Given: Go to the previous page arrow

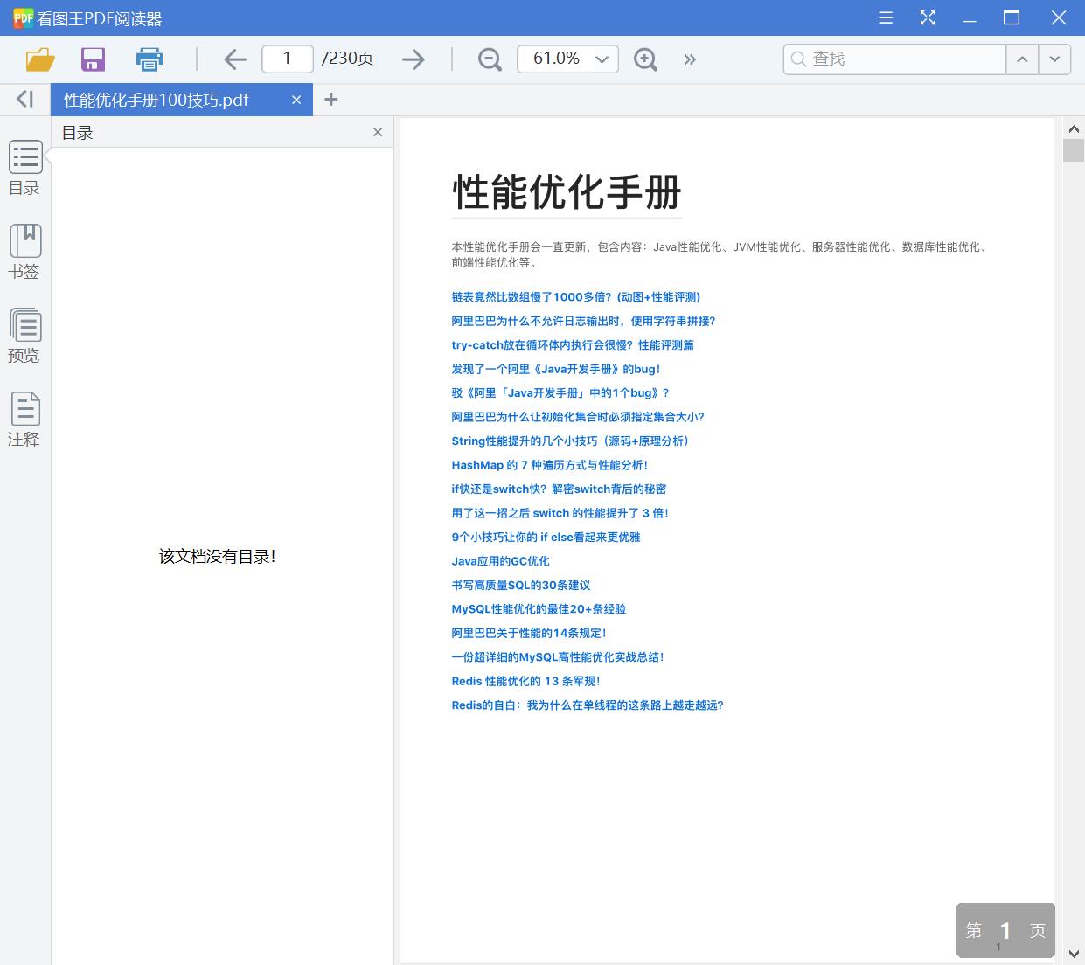Looking at the screenshot, I should tap(235, 59).
